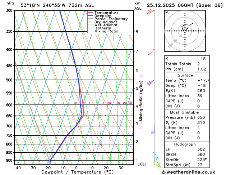The image size is (226, 175).
Task: Click the StmDir value 223°
Action: click(202, 160)
